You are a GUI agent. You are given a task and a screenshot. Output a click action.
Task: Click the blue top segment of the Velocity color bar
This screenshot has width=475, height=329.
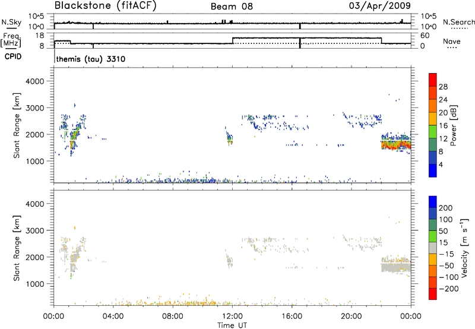(433, 202)
